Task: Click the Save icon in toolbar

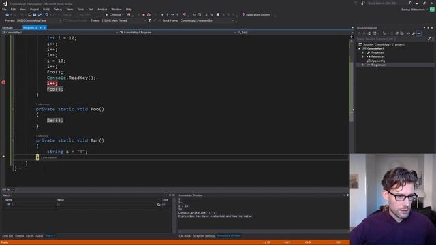Action: (x=35, y=15)
